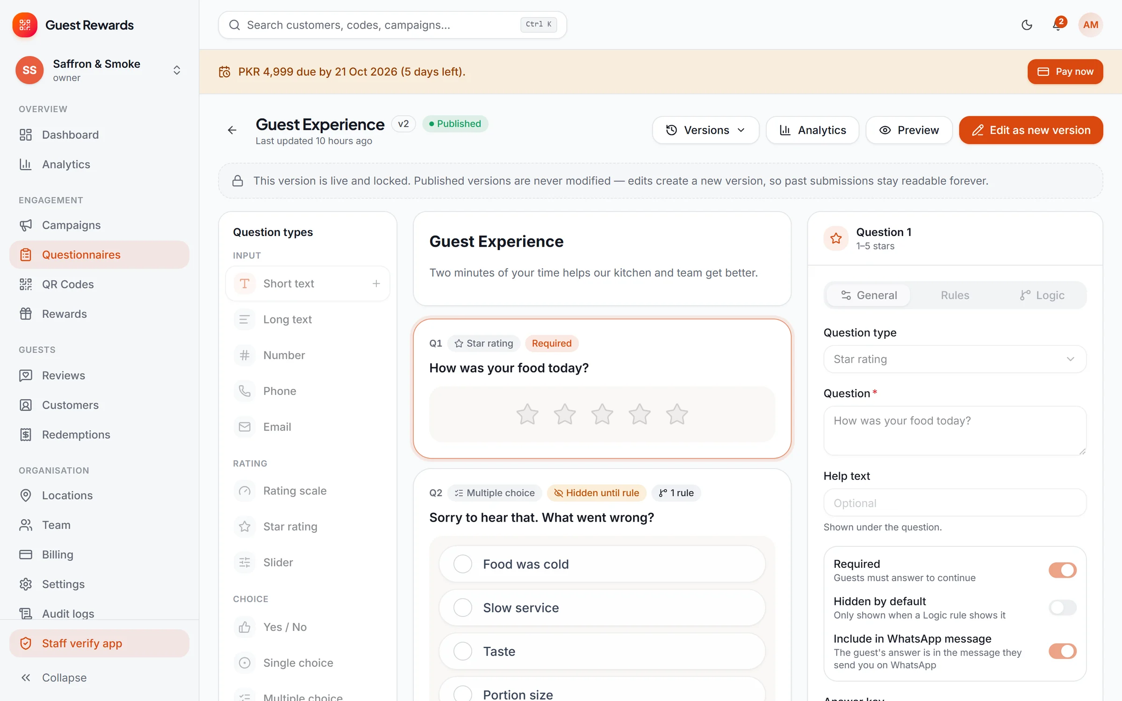1122x701 pixels.
Task: Open the Preview button
Action: [x=909, y=130]
